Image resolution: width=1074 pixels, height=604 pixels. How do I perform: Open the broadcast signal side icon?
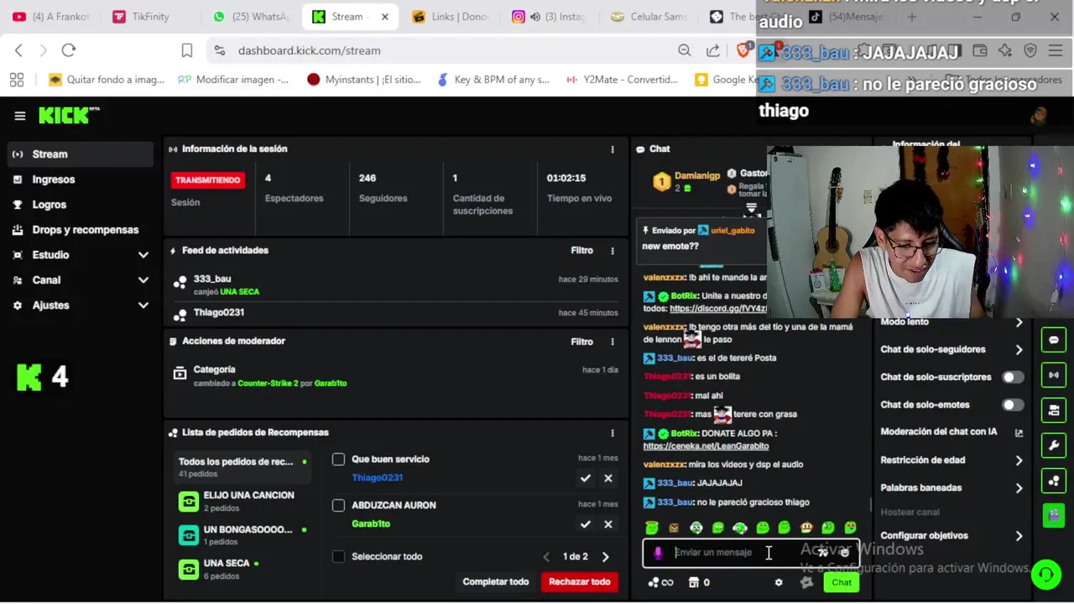coord(1054,375)
